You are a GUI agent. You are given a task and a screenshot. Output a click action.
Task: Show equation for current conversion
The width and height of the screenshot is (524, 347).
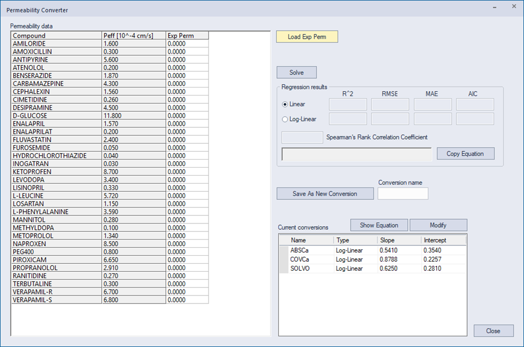379,225
